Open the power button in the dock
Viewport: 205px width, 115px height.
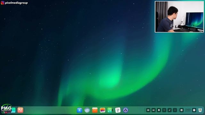(x=194, y=110)
